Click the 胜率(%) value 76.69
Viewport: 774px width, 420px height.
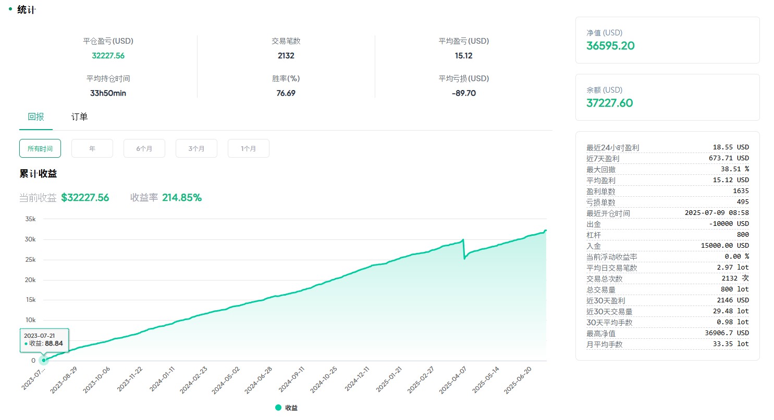[x=286, y=93]
